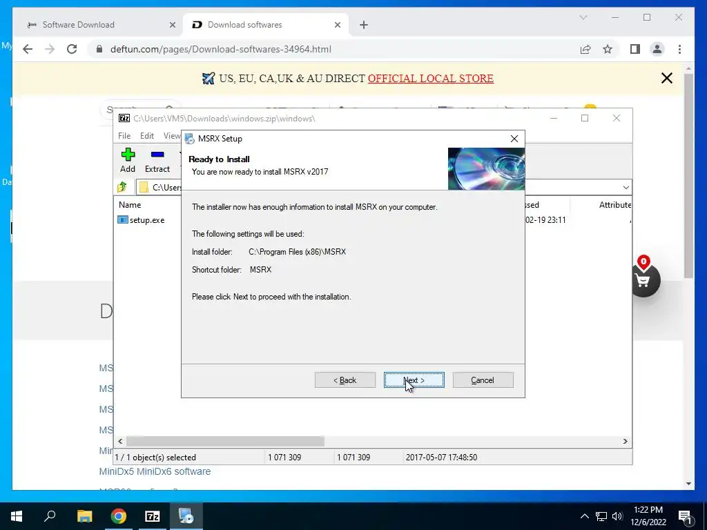707x530 pixels.
Task: Minimize the 7-Zip window
Action: coord(554,118)
